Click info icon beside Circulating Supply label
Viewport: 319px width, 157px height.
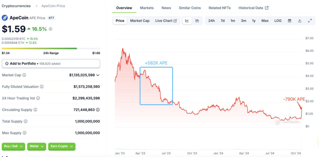point(35,110)
